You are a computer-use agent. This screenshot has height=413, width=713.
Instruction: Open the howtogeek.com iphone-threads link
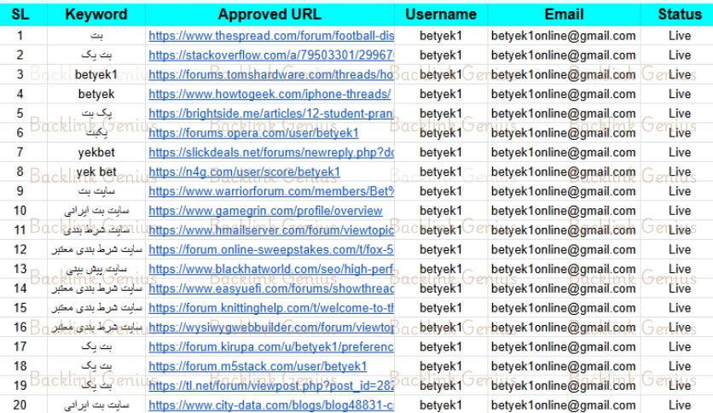pyautogui.click(x=270, y=94)
